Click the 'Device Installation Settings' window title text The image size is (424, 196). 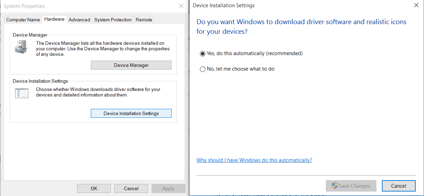tap(224, 6)
